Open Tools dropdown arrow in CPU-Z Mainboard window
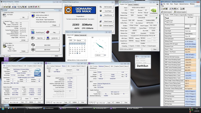This screenshot has height=113, width=201. point(113,102)
